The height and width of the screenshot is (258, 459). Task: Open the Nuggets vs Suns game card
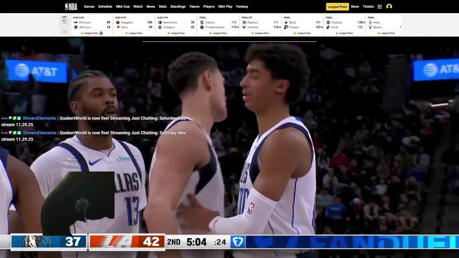[134, 25]
